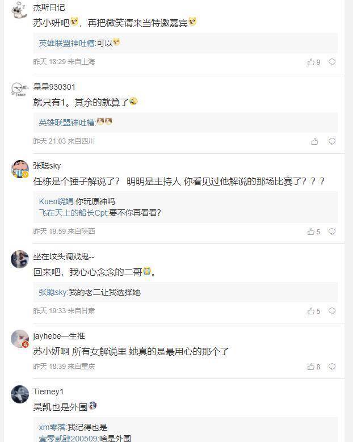Reply to 杰斯日记's comment via bubble icon
This screenshot has width=353, height=442.
click(332, 62)
